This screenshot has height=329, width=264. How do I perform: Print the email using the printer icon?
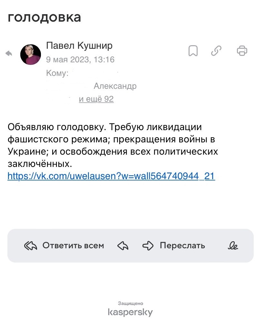242,51
